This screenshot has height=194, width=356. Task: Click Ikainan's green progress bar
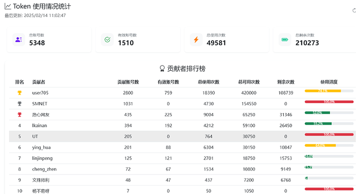(x=329, y=124)
